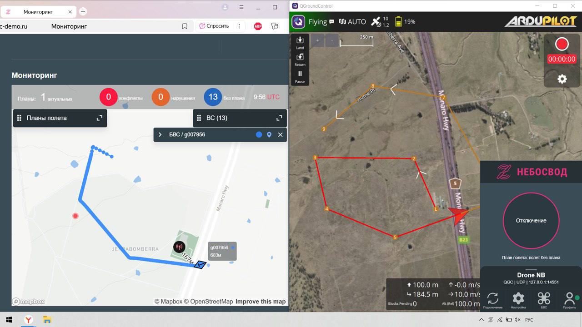This screenshot has width=582, height=327.
Task: Click the blue color dot for g007956
Action: pos(259,135)
